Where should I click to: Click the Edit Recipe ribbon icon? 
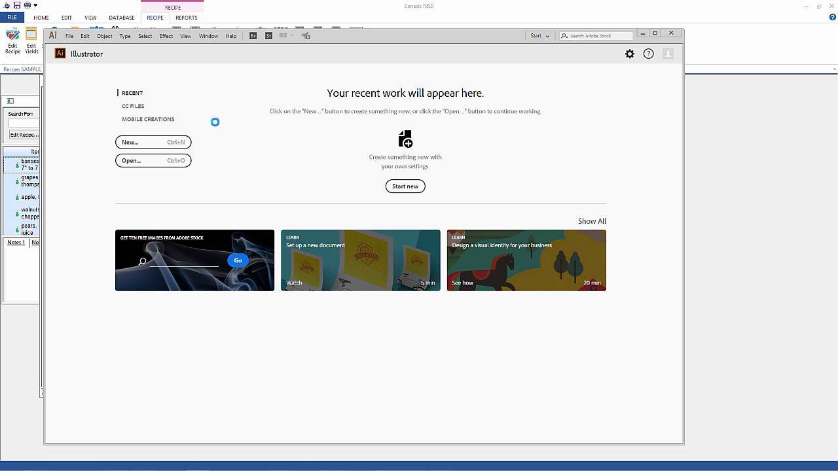click(12, 41)
